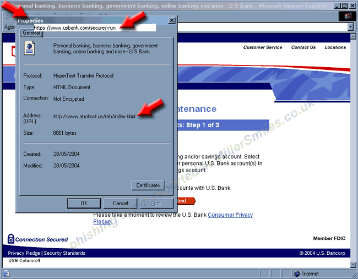Expand the address bar dropdown
The height and width of the screenshot is (279, 358).
coord(351,27)
